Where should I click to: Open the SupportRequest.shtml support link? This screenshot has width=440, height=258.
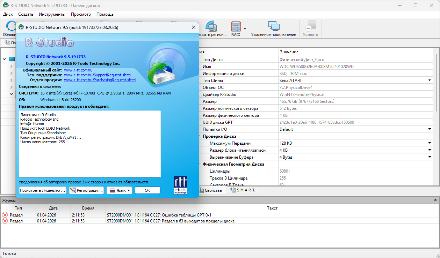point(98,75)
